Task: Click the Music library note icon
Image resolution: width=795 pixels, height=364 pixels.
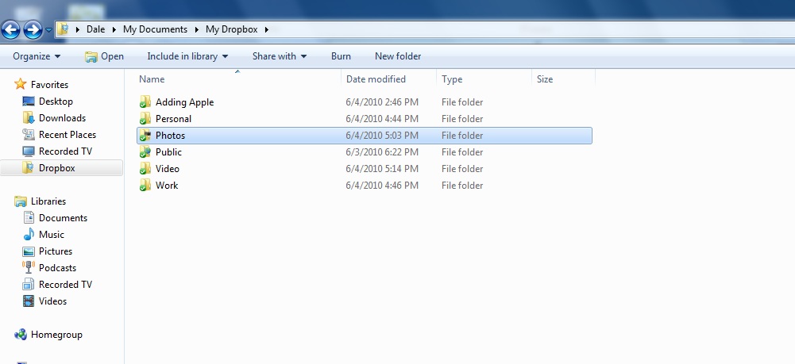Action: pyautogui.click(x=29, y=235)
